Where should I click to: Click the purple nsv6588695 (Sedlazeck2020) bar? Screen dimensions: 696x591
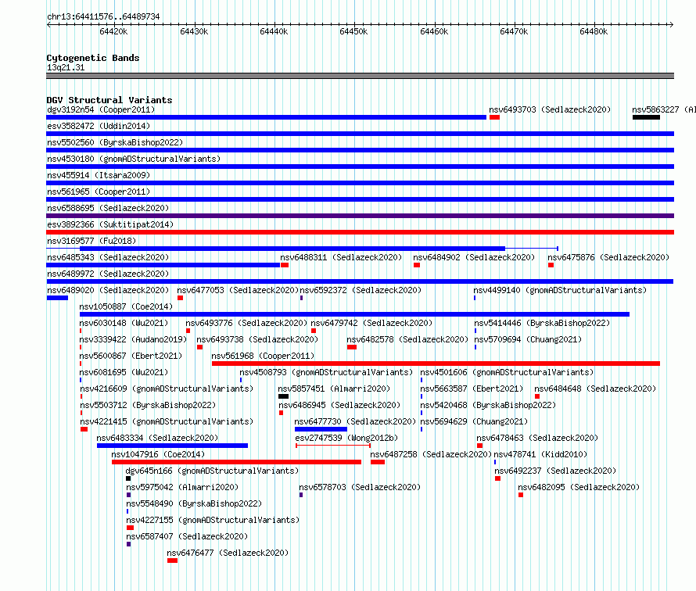(360, 216)
